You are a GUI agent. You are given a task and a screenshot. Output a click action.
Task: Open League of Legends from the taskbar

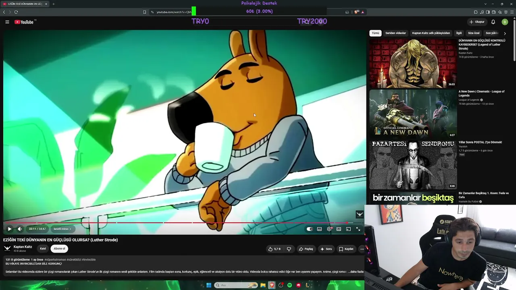tap(307, 285)
